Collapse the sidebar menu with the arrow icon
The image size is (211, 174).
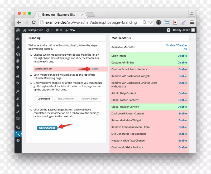click(18, 141)
